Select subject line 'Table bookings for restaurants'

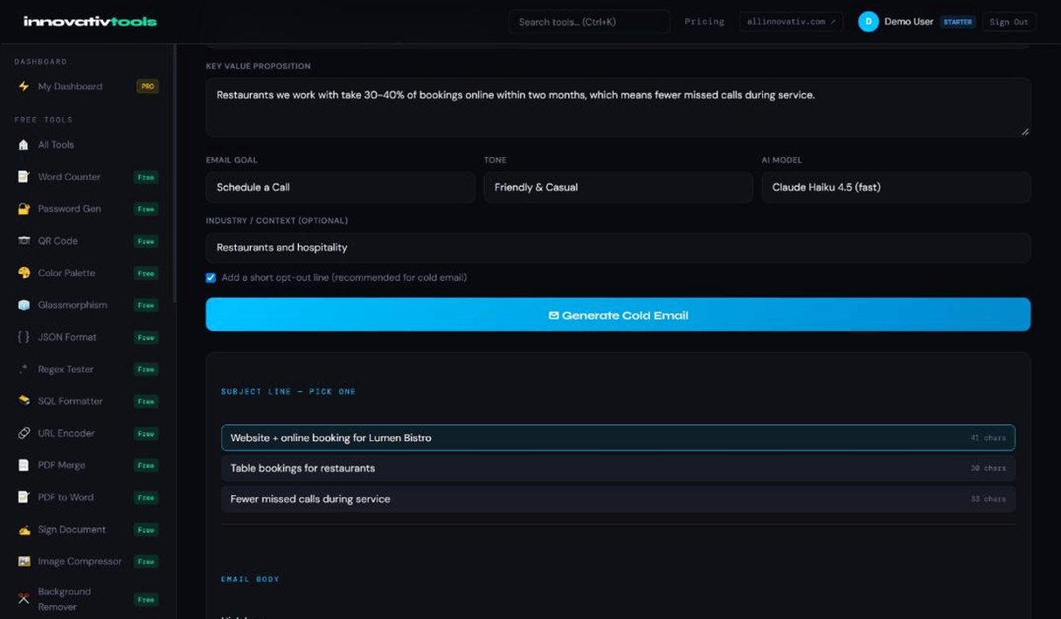pos(618,468)
